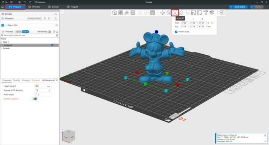Screen dimensions: 269x145
Task: Select the Move tool
Action: pyautogui.click(x=163, y=13)
